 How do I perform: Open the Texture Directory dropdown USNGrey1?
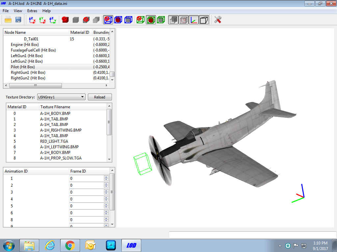(61, 97)
